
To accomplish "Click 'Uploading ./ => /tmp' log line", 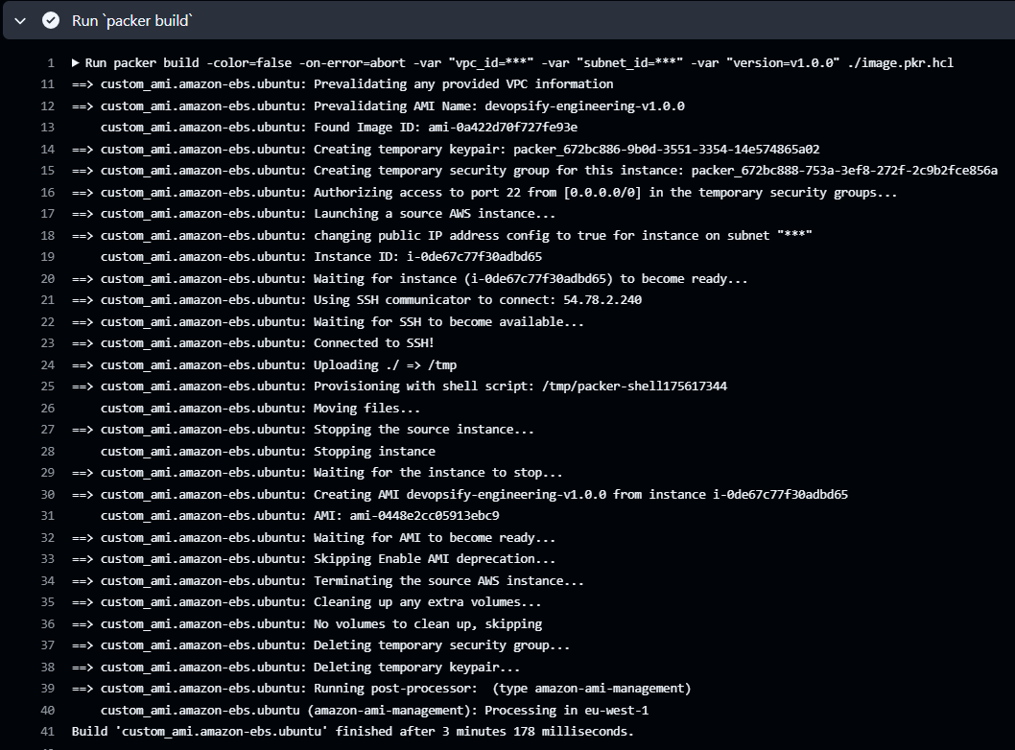I will tap(264, 365).
